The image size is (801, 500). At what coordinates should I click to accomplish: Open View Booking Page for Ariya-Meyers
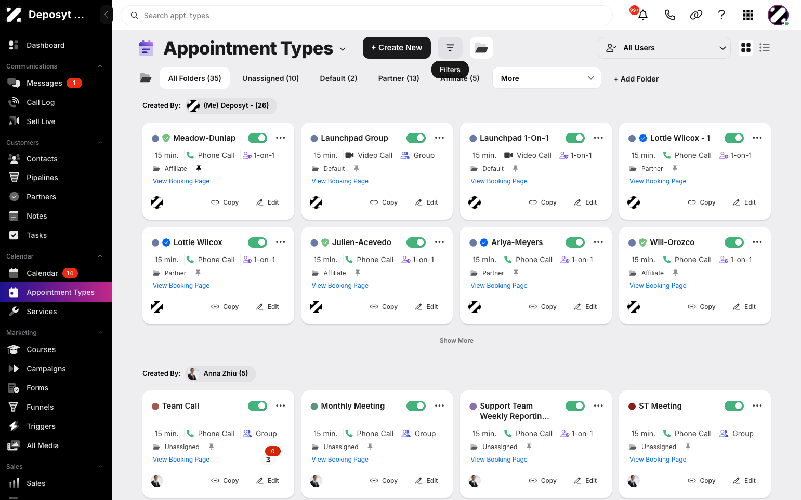[x=499, y=286]
